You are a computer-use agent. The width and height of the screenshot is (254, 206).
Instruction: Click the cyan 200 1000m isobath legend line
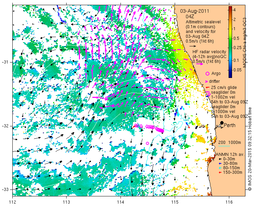pos(224,146)
